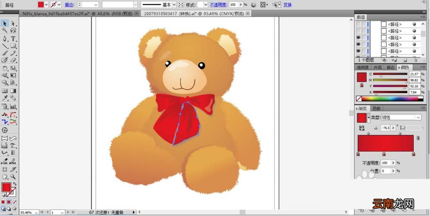Open the stroke color dropdown
Viewport: 430px width, 216px height.
tap(59, 5)
